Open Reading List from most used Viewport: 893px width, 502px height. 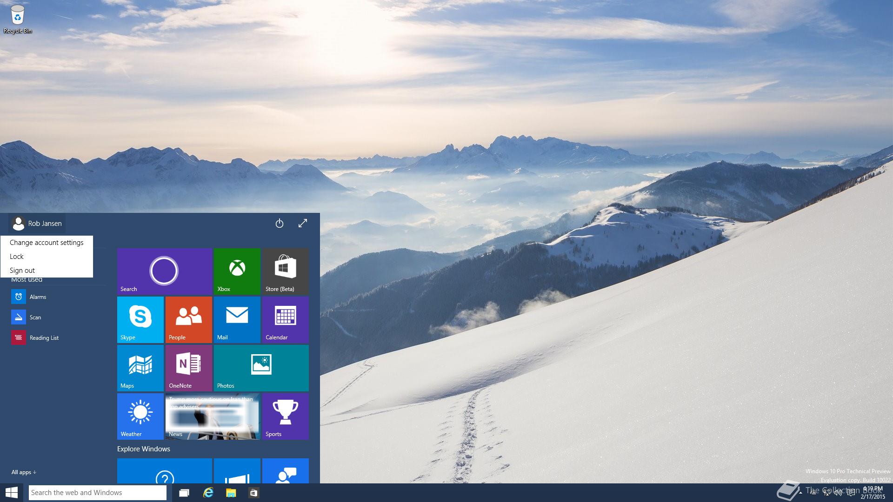click(58, 338)
